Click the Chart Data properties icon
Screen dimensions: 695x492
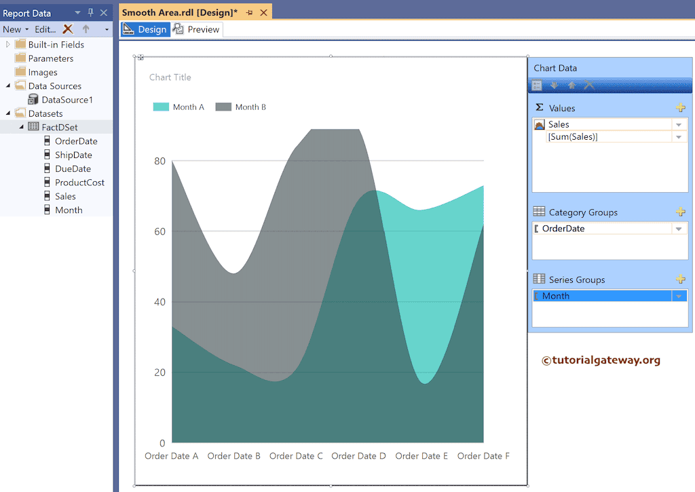point(537,85)
